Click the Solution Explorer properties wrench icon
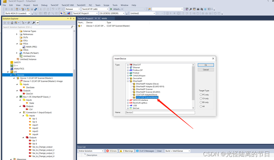274x160 pixels. tap(34, 23)
